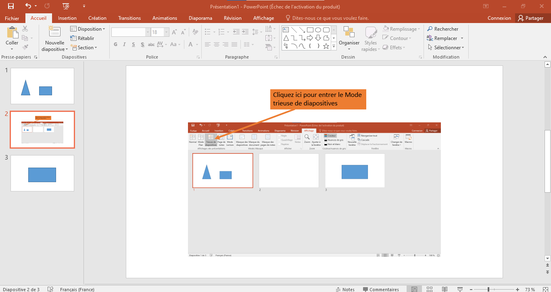
Task: Open the Insertion ribbon tab
Action: coord(67,18)
